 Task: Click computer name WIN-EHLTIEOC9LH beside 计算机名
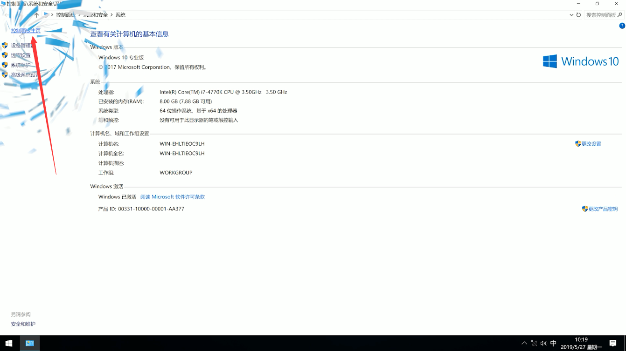coord(182,144)
